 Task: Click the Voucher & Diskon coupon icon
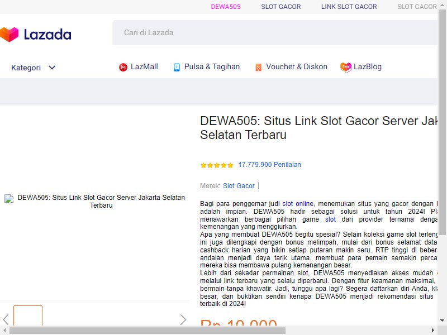tap(258, 67)
